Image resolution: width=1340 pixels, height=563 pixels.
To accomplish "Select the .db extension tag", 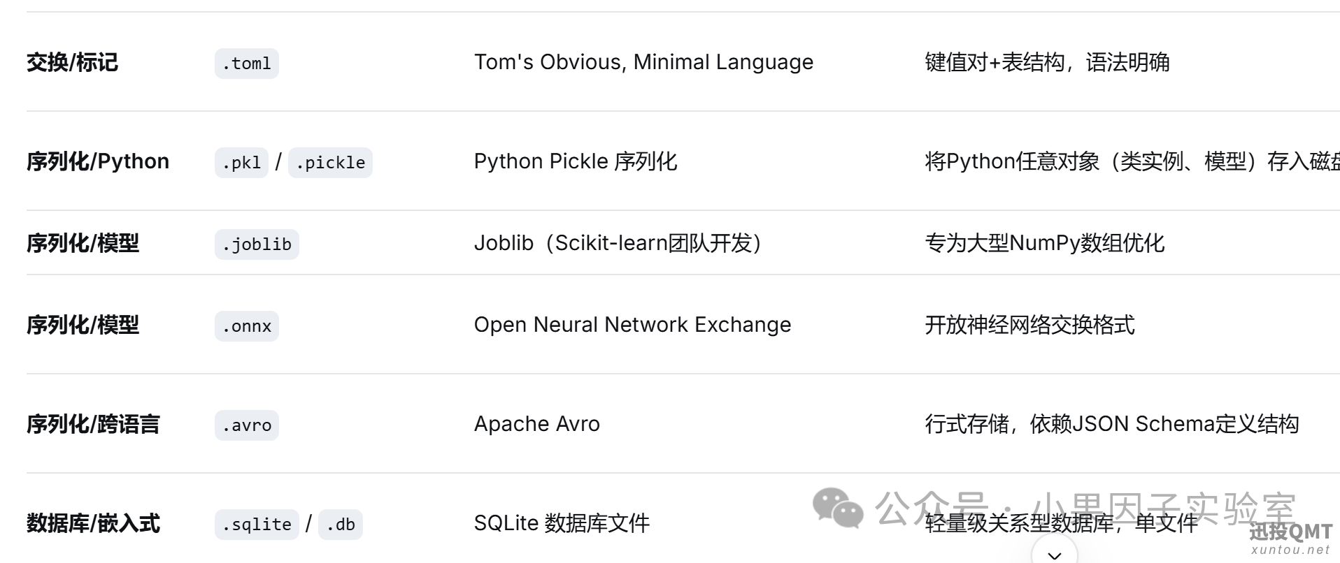I will pos(341,525).
